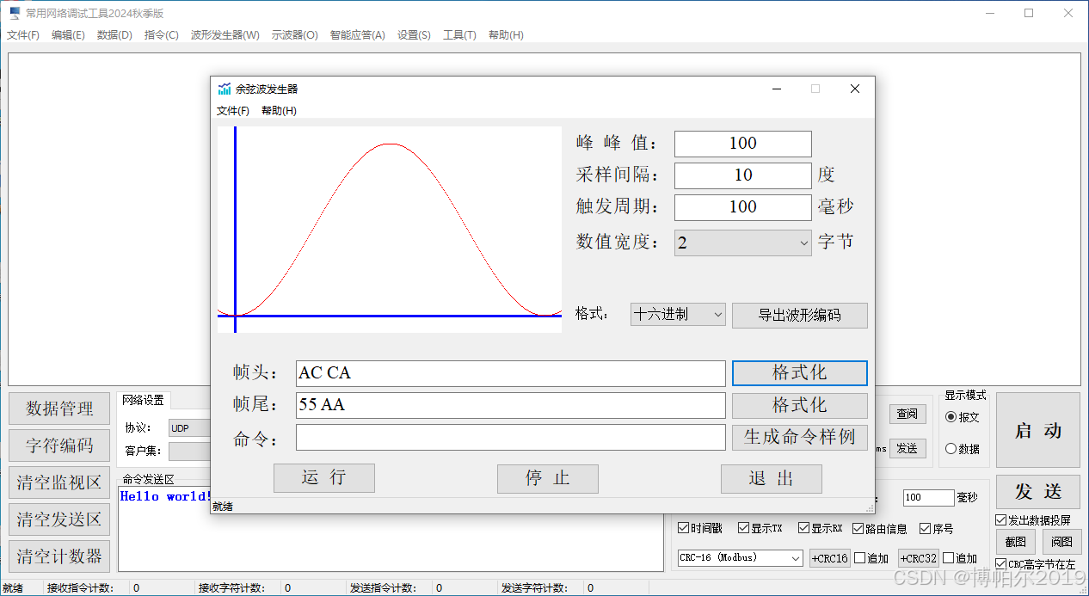
Task: Click the 帧头 input field
Action: click(x=510, y=373)
